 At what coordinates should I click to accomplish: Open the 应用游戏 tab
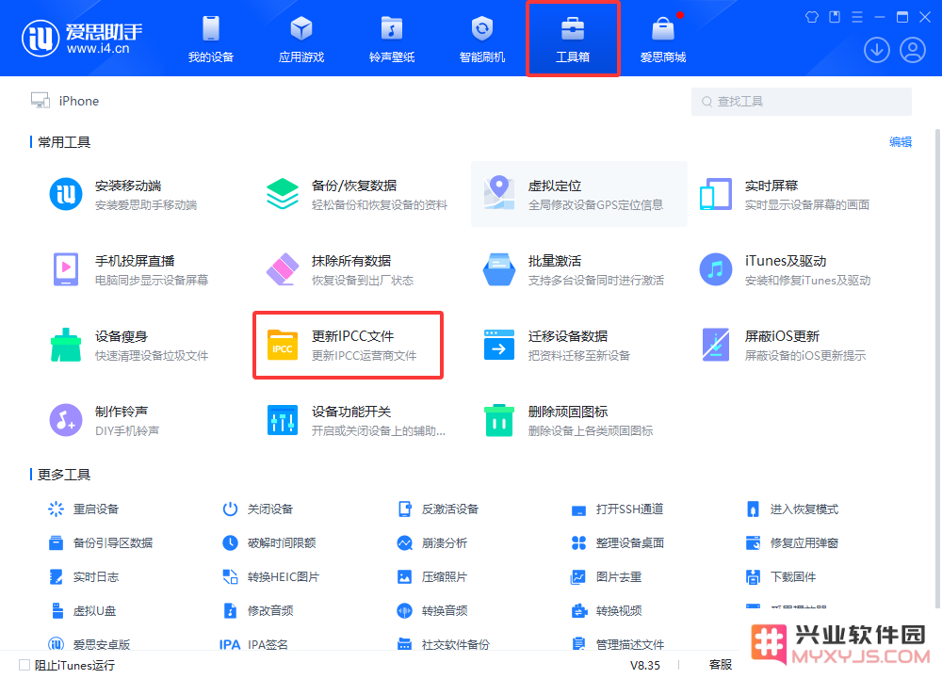coord(301,39)
